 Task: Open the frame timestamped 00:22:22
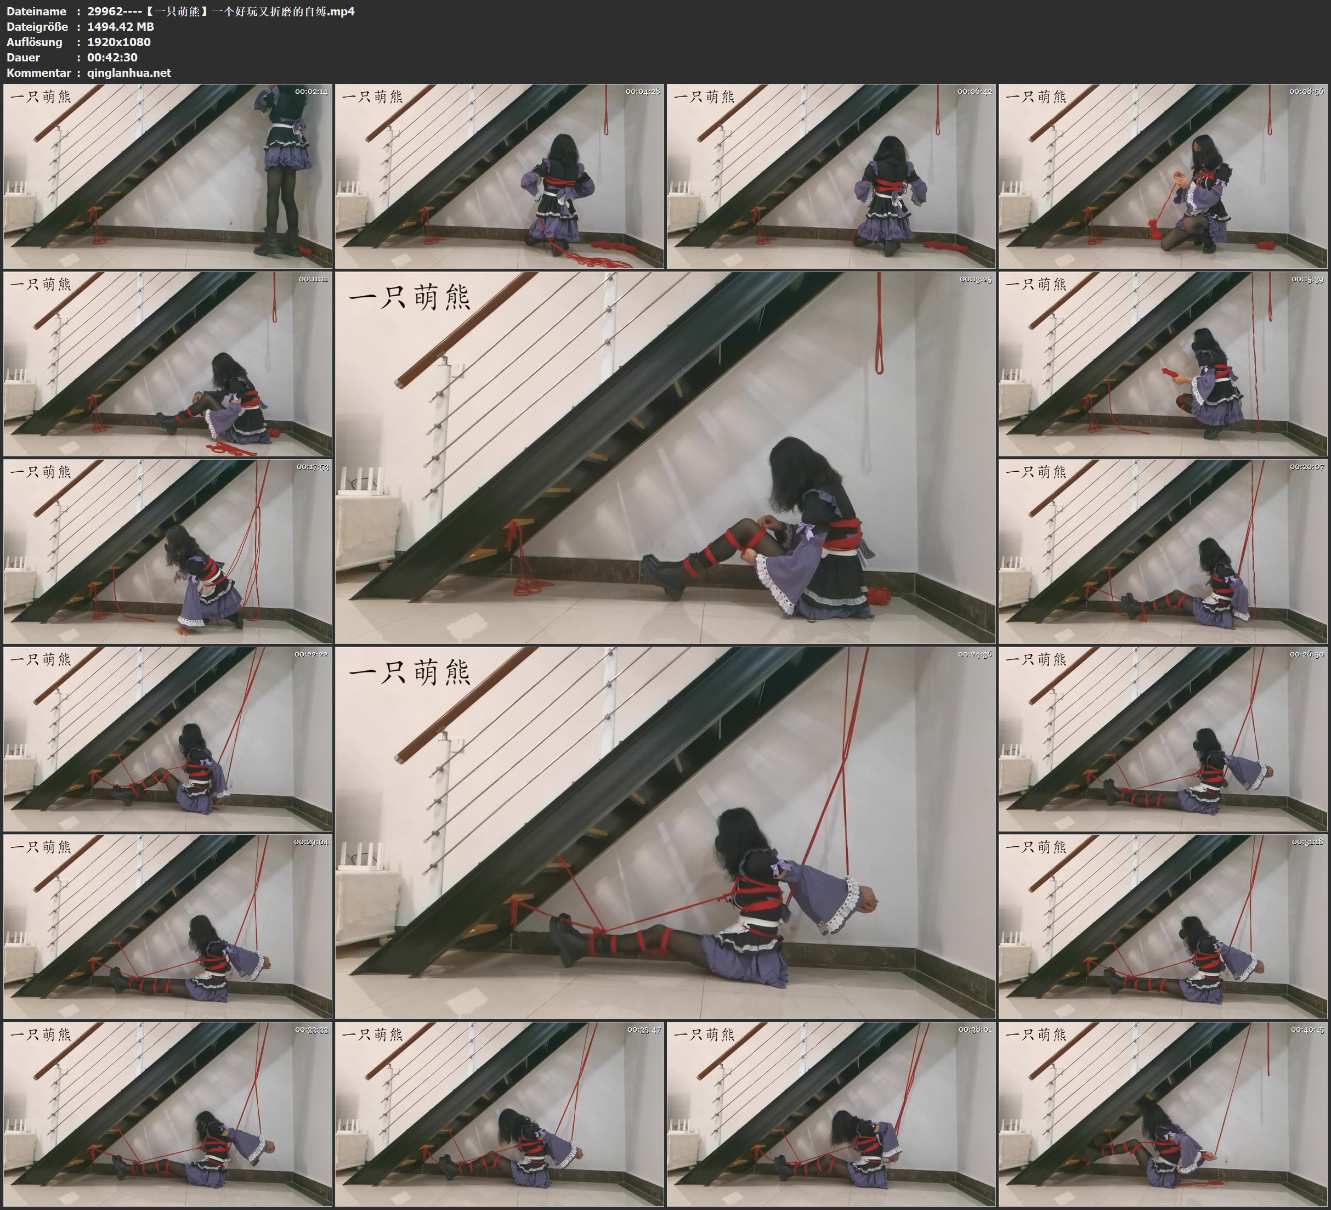pos(168,739)
